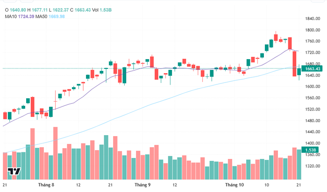Click the 1600.00 price scale label
This screenshot has width=327, height=192.
click(x=313, y=87)
